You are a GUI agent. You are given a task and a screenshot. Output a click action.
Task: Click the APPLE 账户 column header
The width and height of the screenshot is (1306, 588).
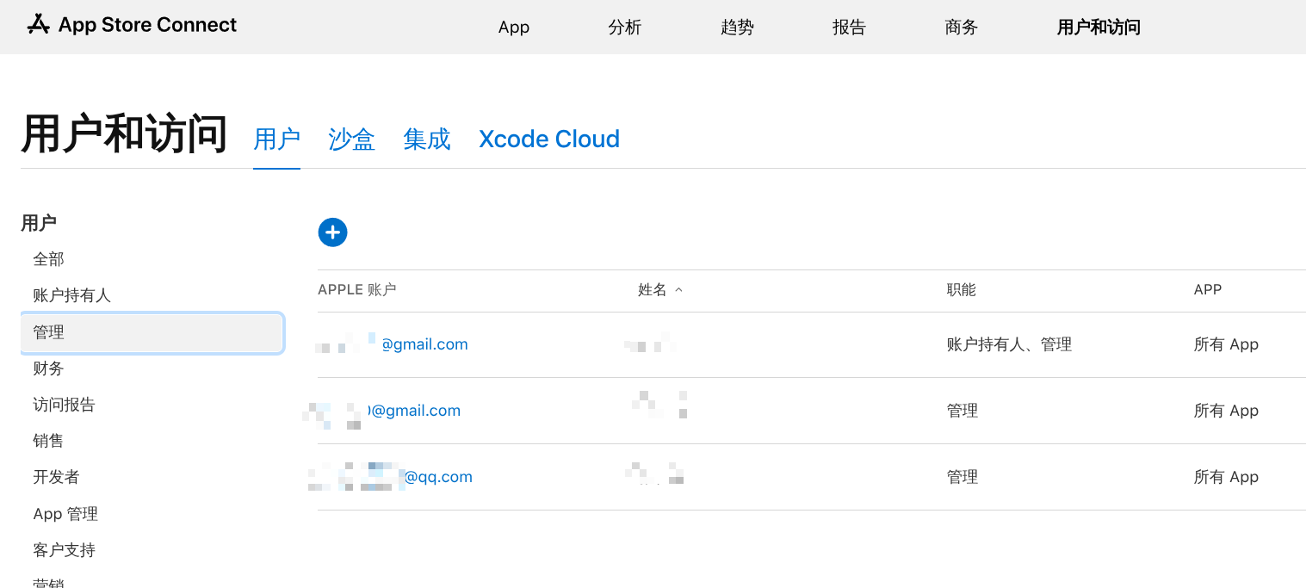(357, 290)
